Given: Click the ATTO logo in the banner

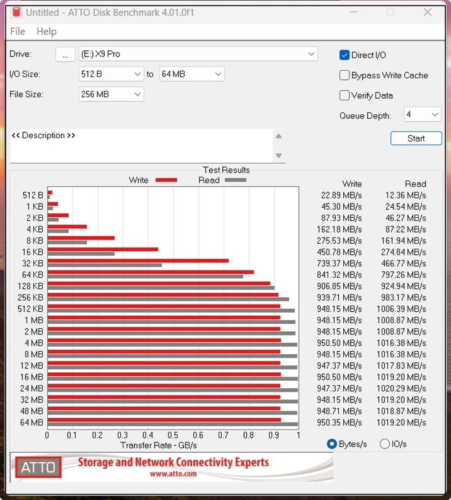Looking at the screenshot, I should [x=38, y=467].
